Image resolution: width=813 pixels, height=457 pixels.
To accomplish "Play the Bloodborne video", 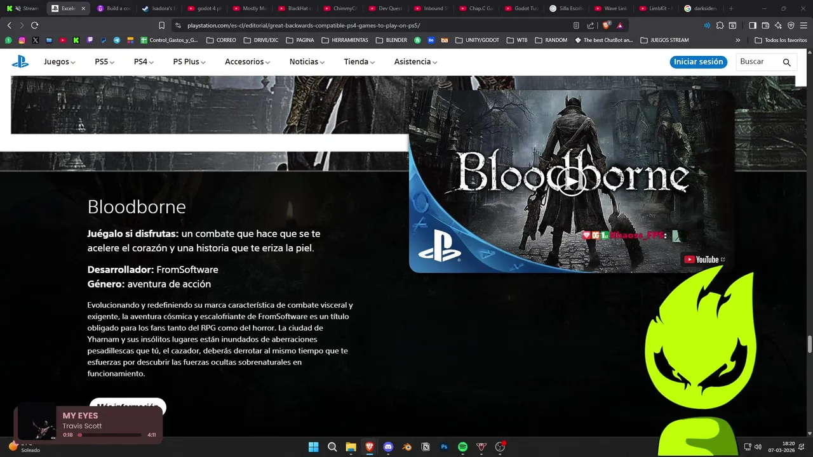I will coord(572,182).
